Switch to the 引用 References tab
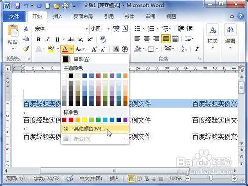The image size is (248, 186). click(109, 16)
